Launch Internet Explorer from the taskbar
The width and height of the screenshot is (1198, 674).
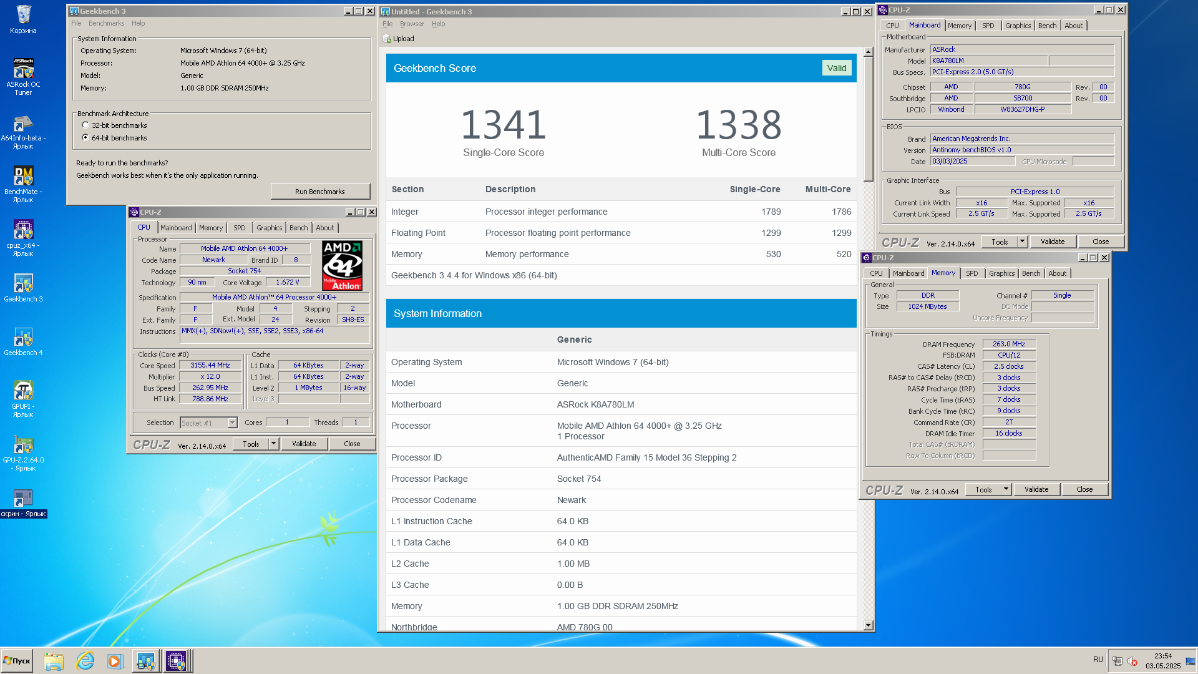click(85, 661)
